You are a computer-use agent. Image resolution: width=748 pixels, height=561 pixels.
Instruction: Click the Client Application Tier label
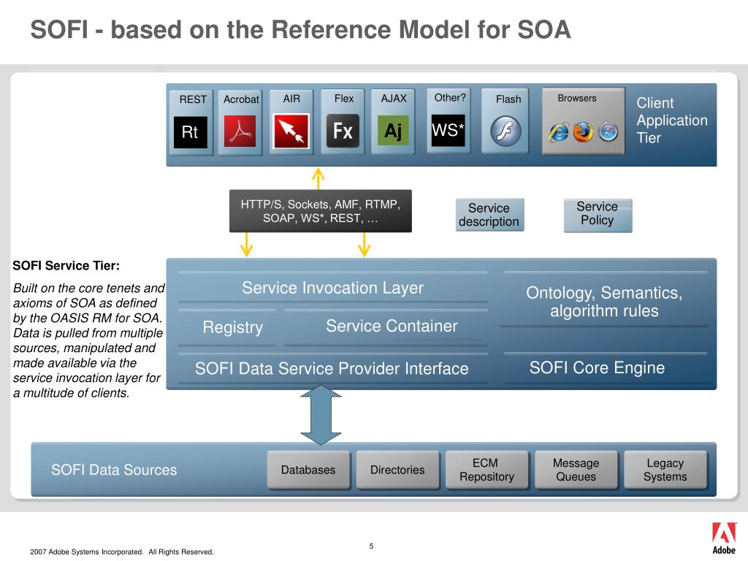[x=672, y=121]
